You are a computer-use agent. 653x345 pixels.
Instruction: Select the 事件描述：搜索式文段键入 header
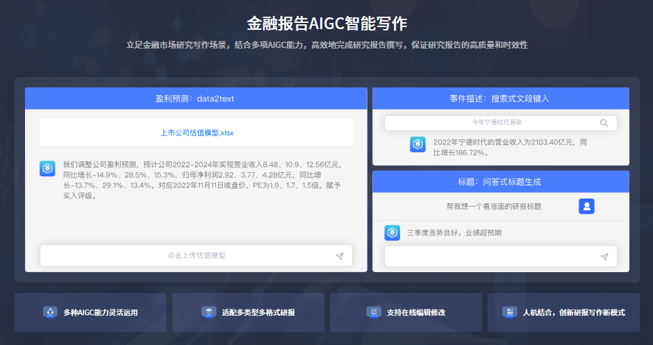click(x=500, y=99)
